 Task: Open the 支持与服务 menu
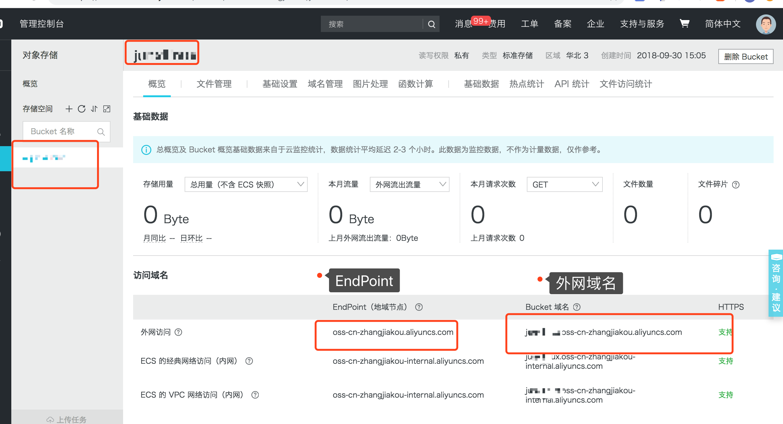642,24
